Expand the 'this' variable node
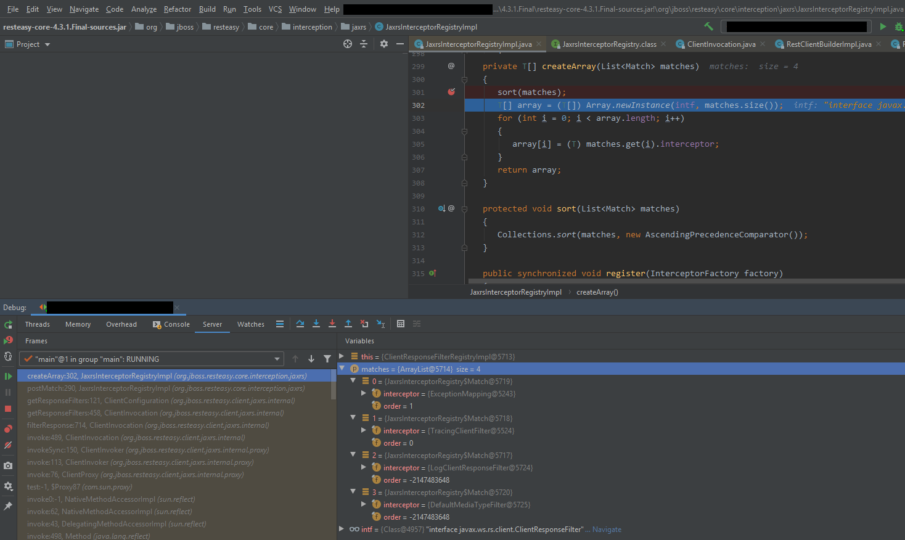The height and width of the screenshot is (540, 905). [x=342, y=356]
